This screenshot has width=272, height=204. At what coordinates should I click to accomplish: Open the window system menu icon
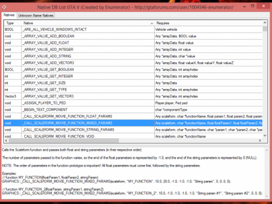[4, 7]
